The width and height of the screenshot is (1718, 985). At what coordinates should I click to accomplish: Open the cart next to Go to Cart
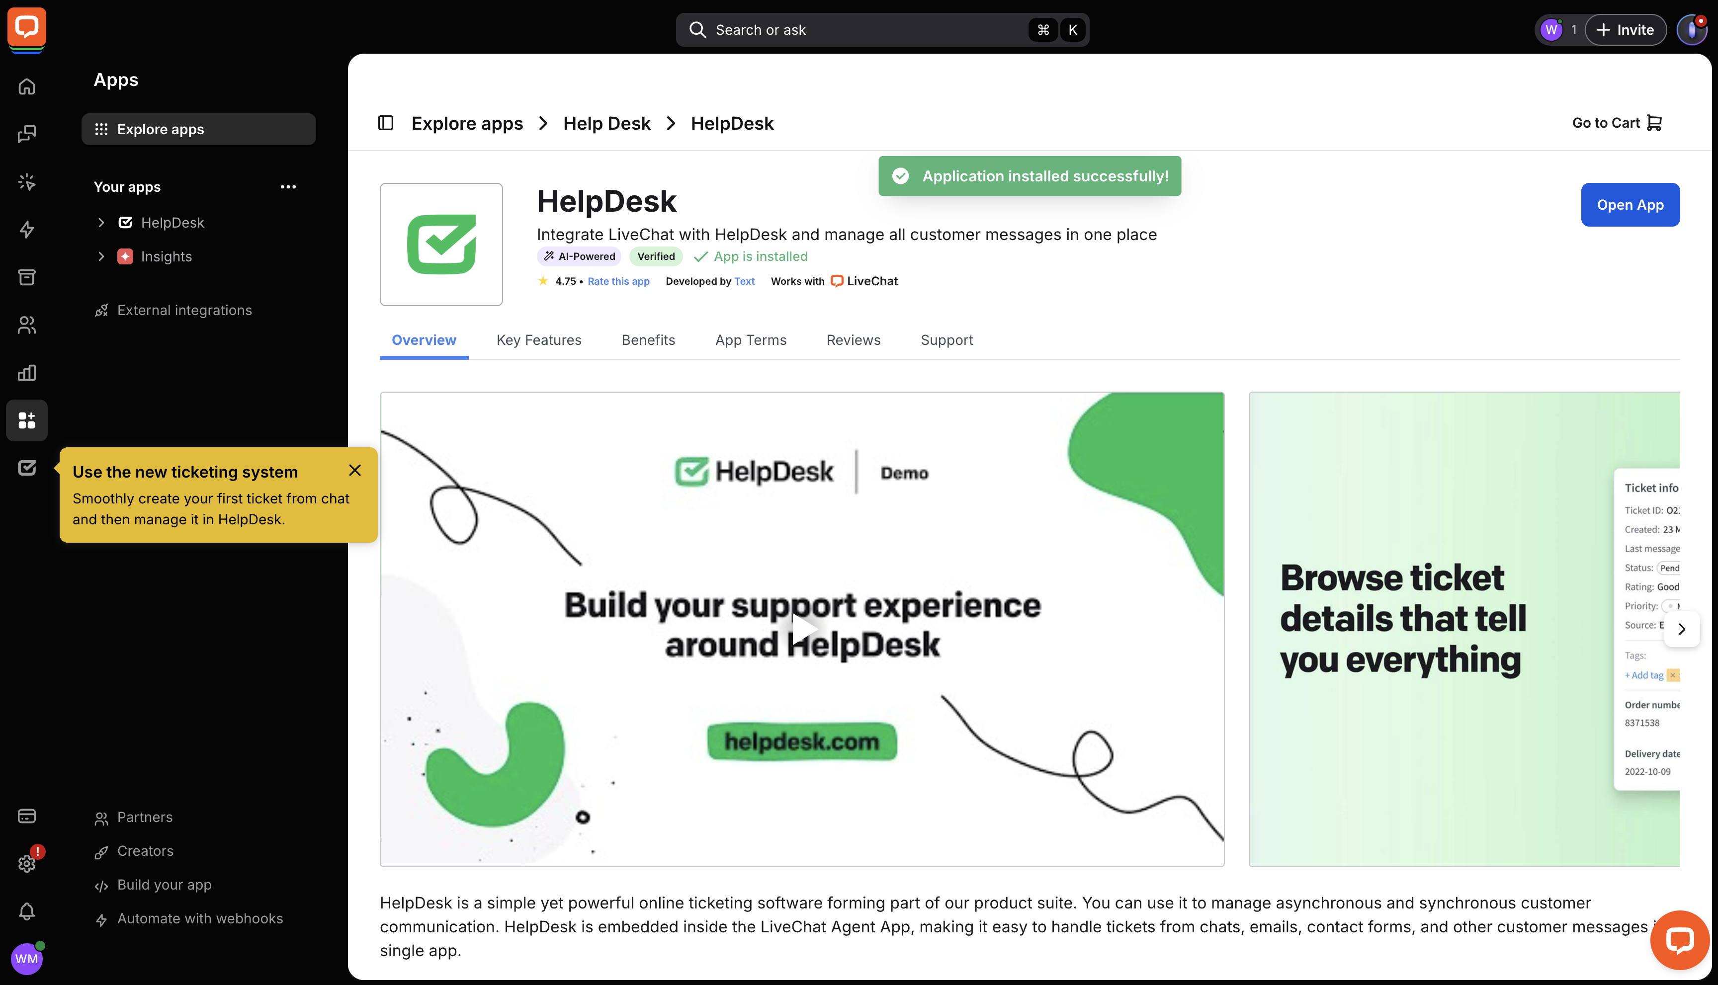pos(1656,122)
